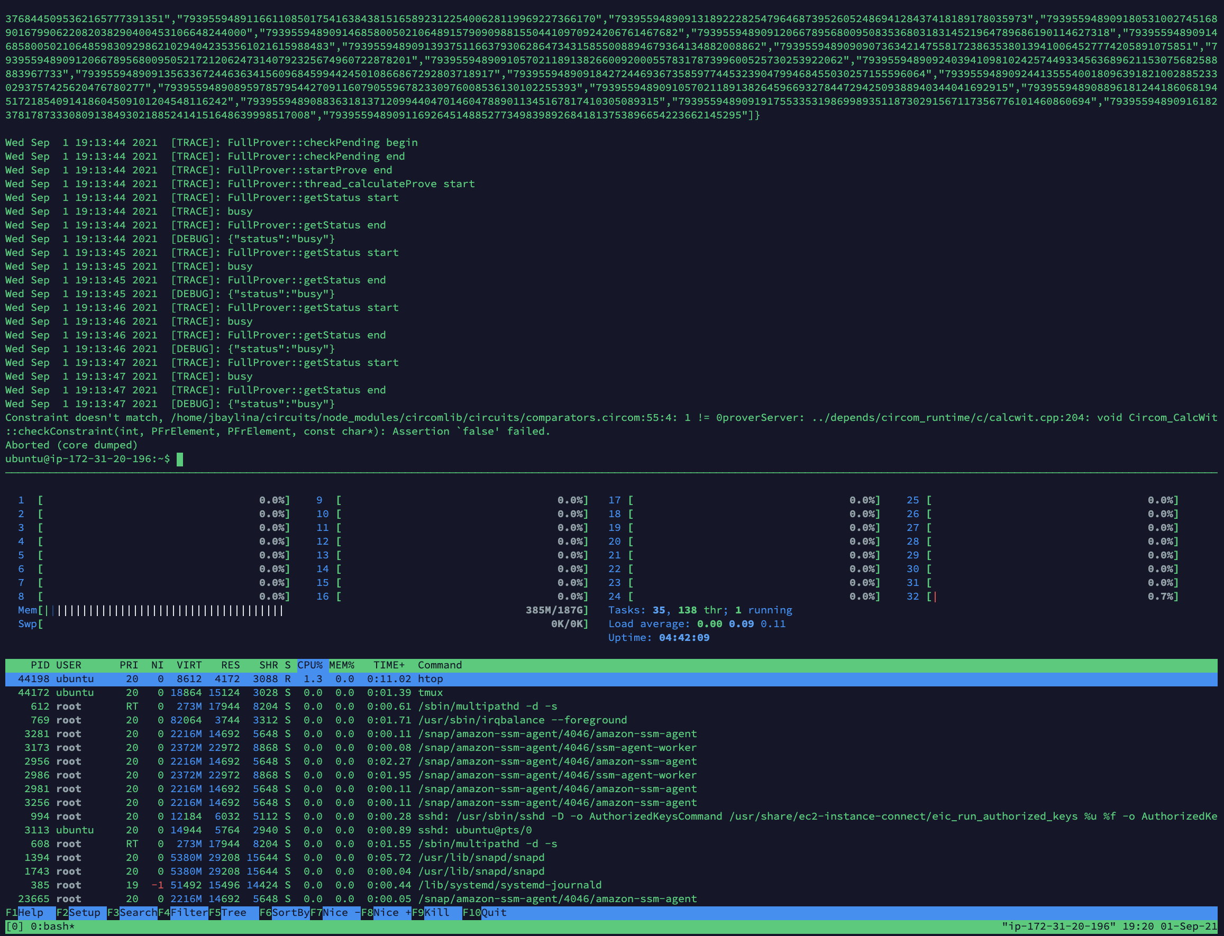This screenshot has width=1224, height=936.
Task: Click the Load average readout
Action: [x=697, y=624]
